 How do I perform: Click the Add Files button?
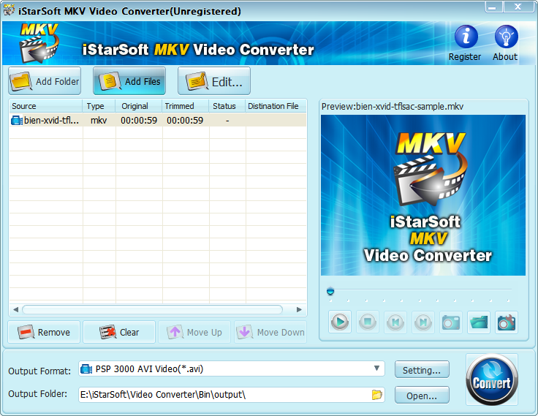(129, 81)
